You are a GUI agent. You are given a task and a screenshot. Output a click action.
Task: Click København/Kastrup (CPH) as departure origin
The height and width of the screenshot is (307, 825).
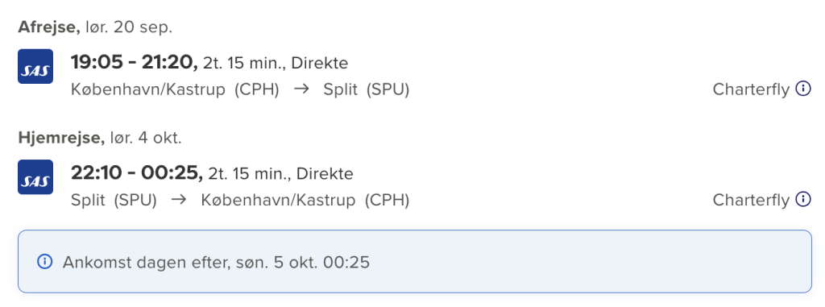click(x=175, y=90)
